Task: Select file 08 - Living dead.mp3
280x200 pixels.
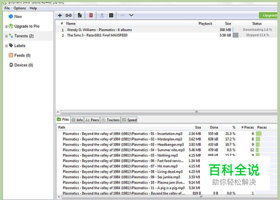Action: point(123,172)
